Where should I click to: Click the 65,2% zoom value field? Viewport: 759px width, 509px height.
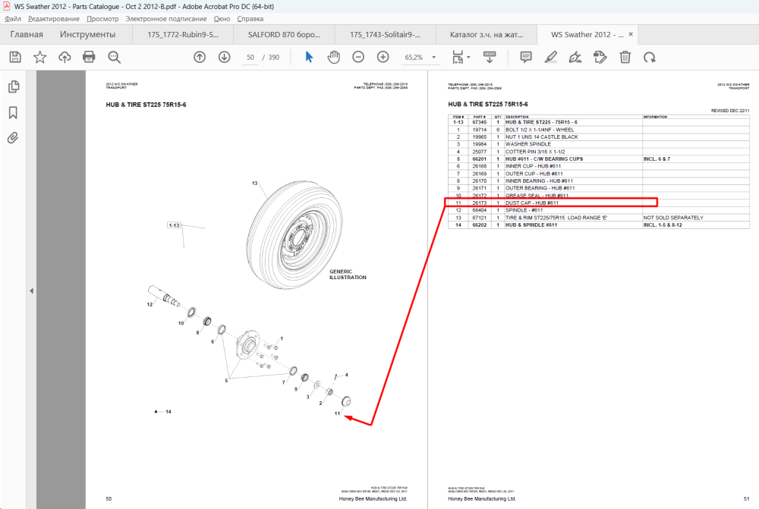tap(414, 57)
